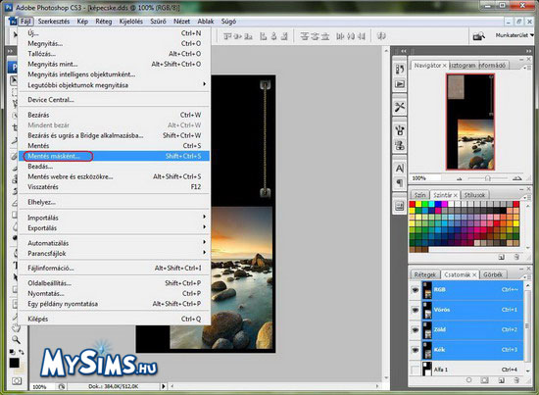The image size is (539, 395).
Task: Pick the red swatch in Színtár
Action: (413, 204)
